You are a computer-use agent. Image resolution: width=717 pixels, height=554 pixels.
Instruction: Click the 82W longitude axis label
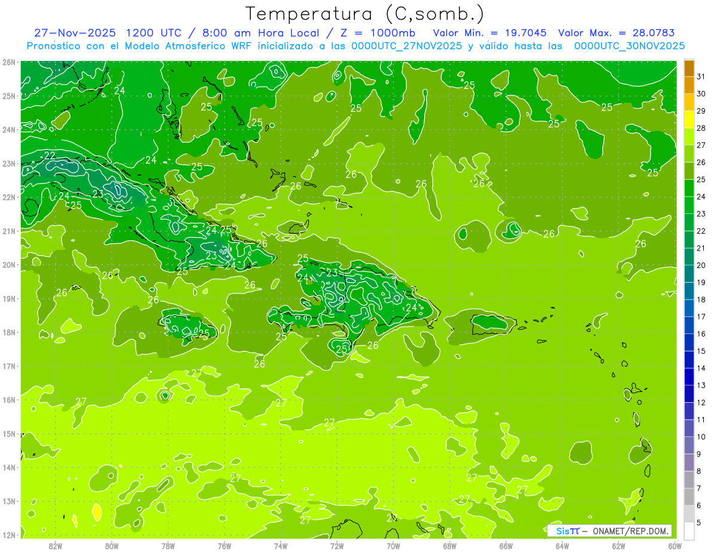tap(56, 546)
